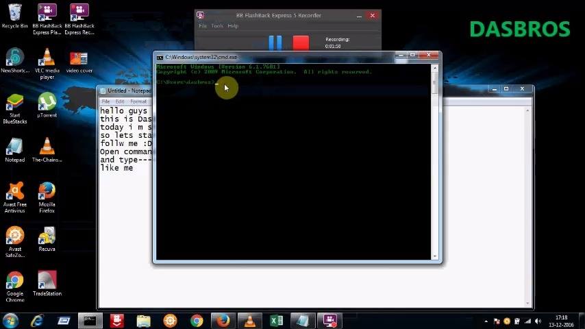
Task: Open Action Center flag tray icon
Action: (497, 321)
